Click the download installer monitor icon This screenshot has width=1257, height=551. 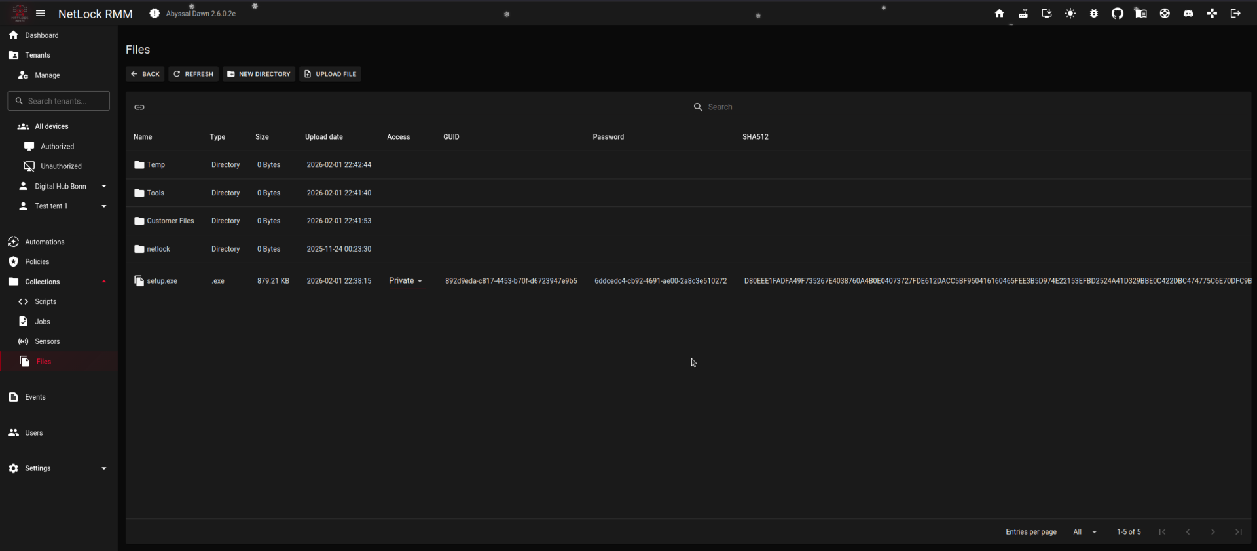coord(1046,14)
